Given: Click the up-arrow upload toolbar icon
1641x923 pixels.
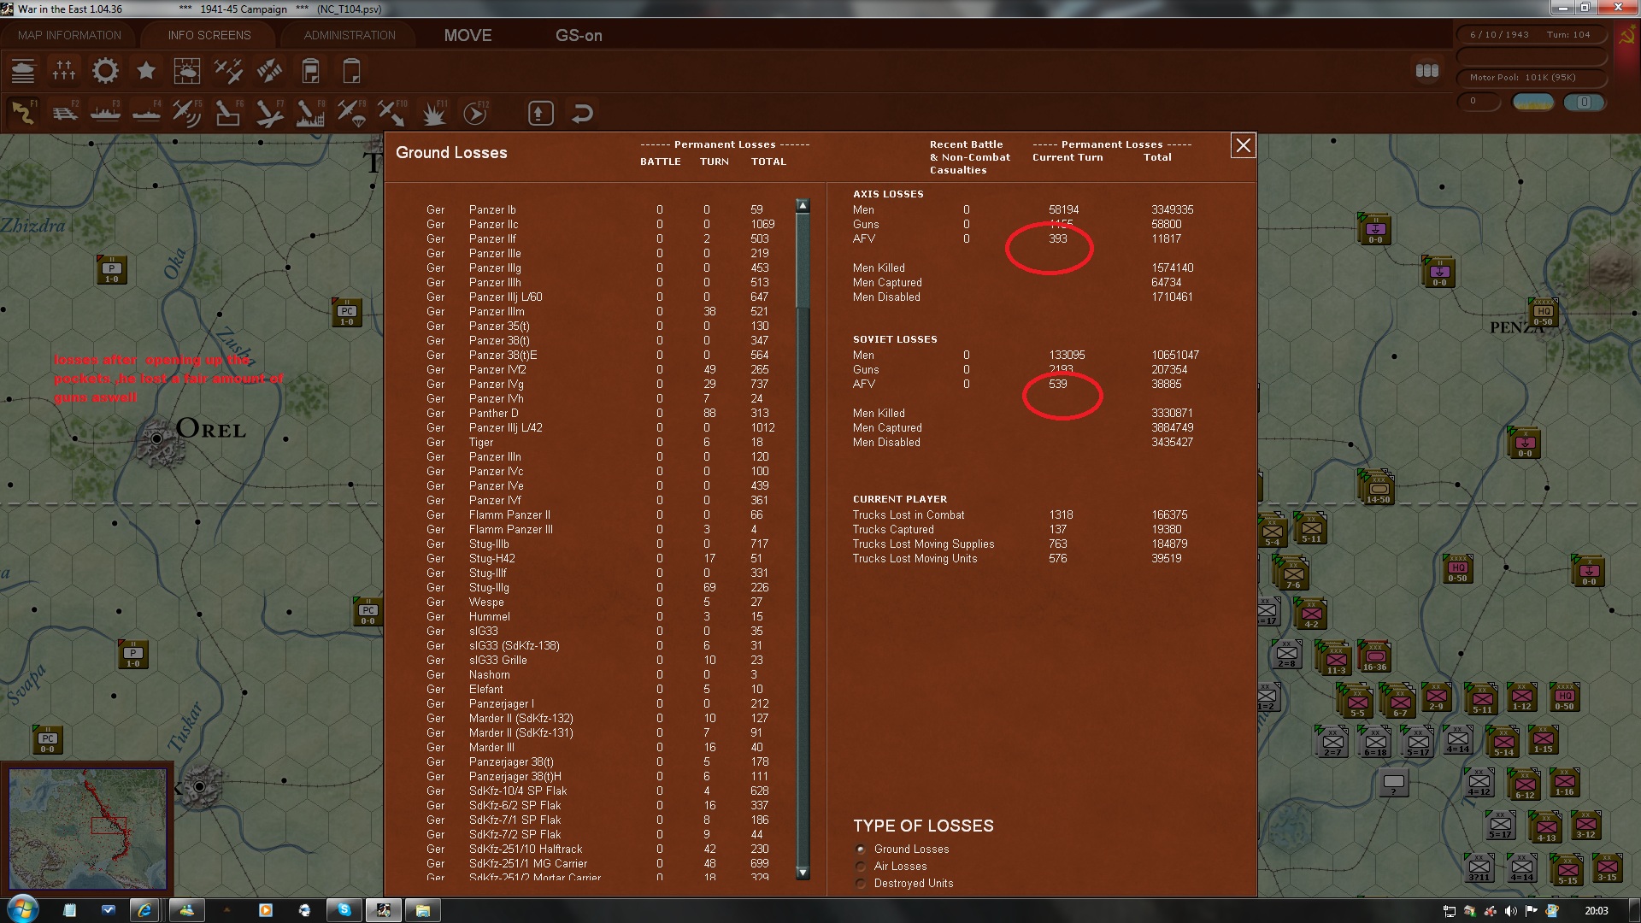Looking at the screenshot, I should point(541,113).
